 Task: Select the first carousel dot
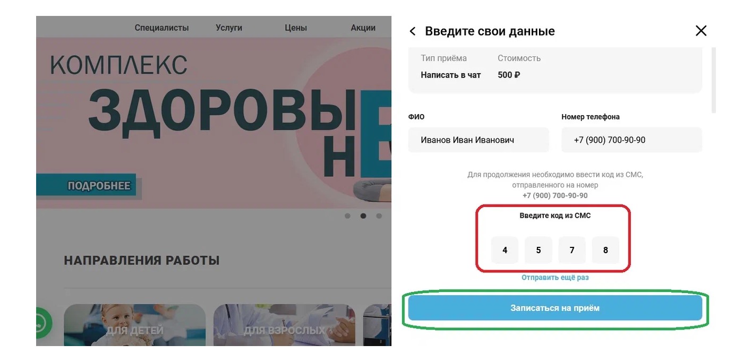click(x=347, y=216)
